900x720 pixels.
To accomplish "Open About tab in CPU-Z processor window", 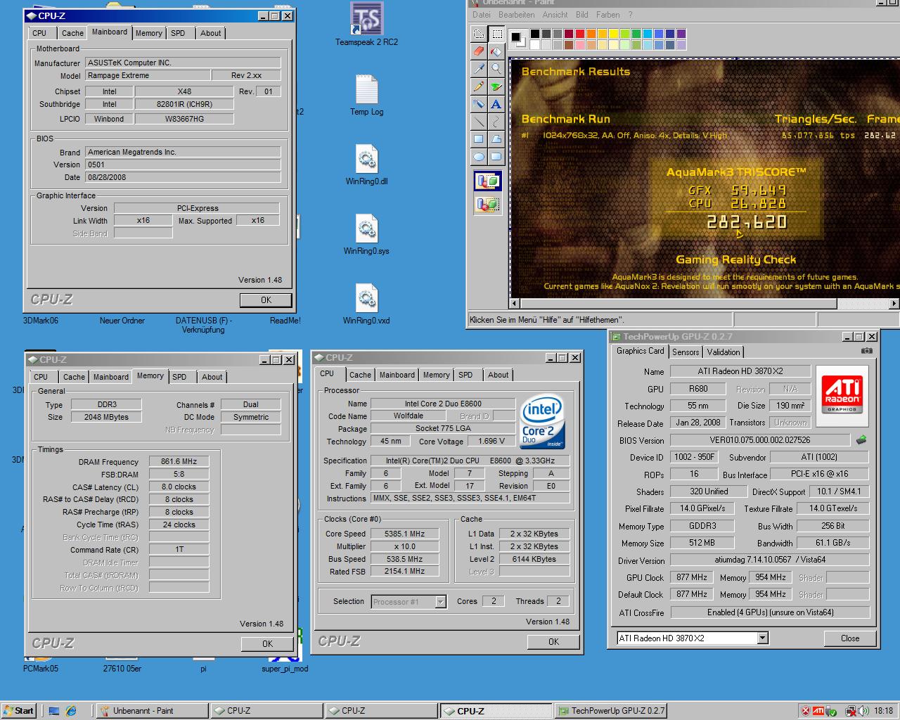I will 499,375.
